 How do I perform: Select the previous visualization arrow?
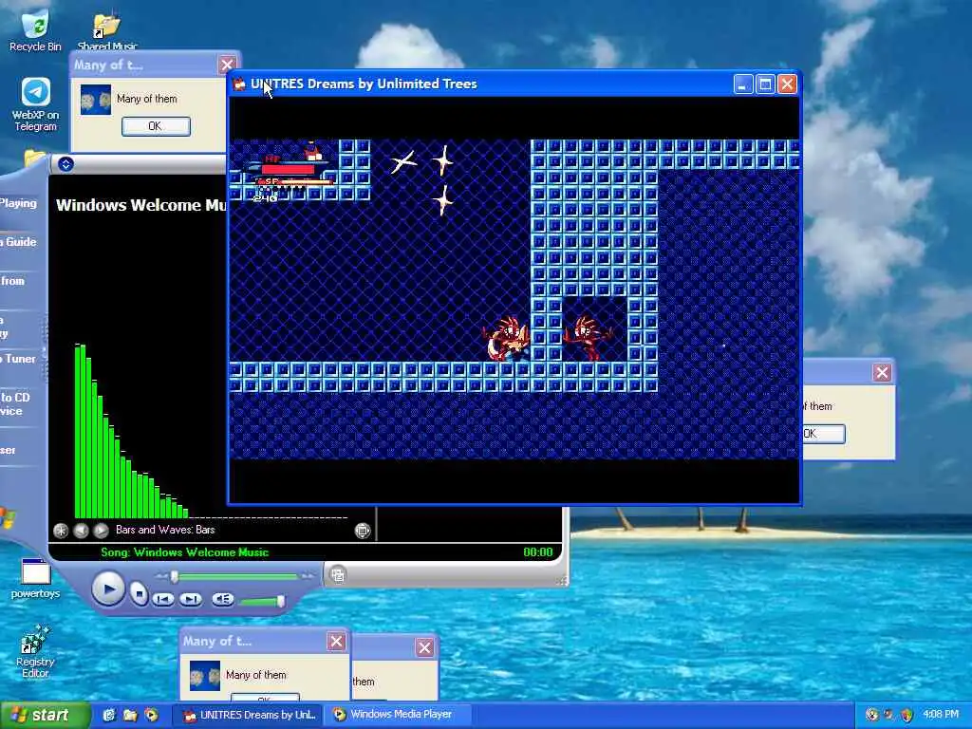pyautogui.click(x=81, y=530)
